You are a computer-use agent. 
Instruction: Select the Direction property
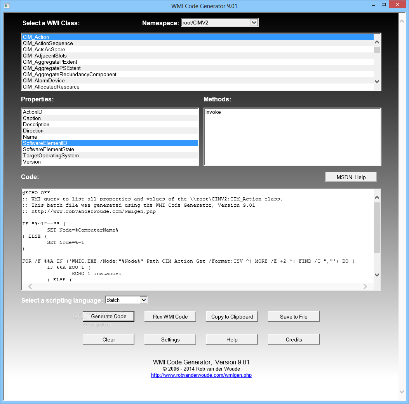[110, 131]
